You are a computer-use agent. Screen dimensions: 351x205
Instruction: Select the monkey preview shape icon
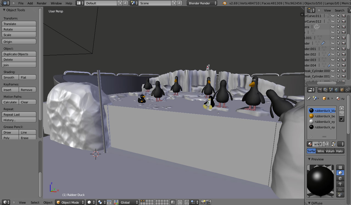coord(340,184)
